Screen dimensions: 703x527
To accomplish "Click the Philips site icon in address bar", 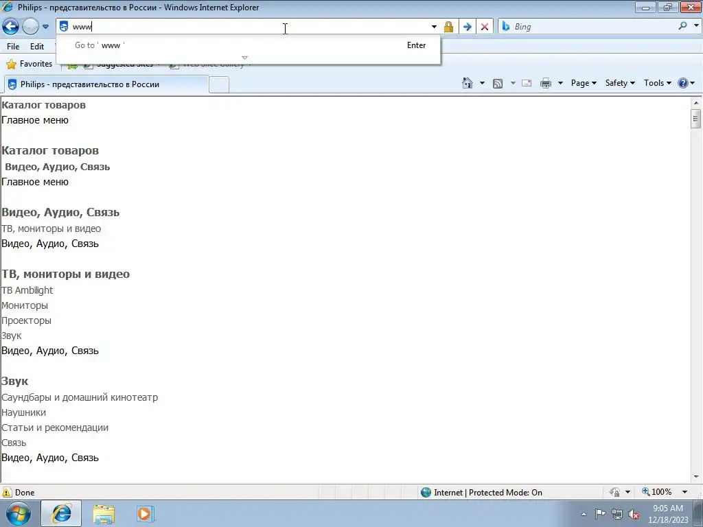I will (x=64, y=27).
